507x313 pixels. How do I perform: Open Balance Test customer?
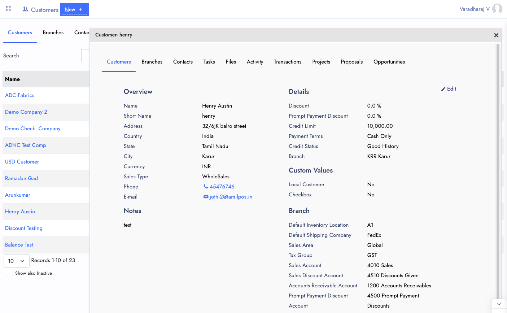pos(19,245)
